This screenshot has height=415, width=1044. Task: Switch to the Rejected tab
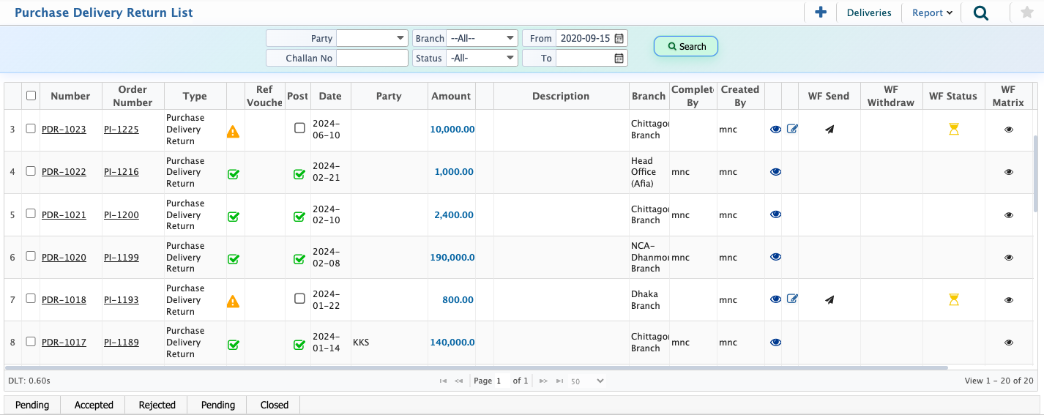(157, 405)
